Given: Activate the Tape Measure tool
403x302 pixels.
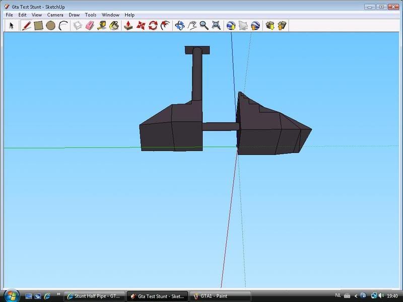Looking at the screenshot, I should [x=102, y=26].
